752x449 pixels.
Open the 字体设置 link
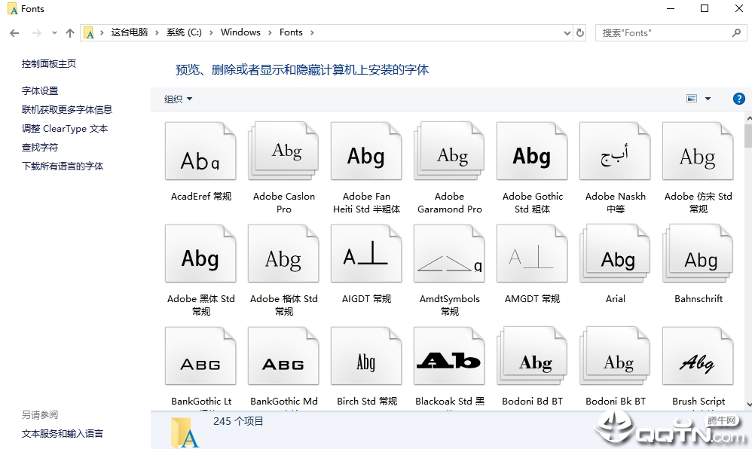click(x=40, y=91)
